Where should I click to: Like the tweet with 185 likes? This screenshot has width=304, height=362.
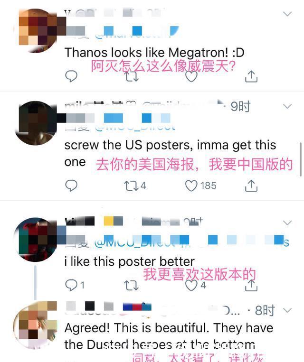coord(200,186)
